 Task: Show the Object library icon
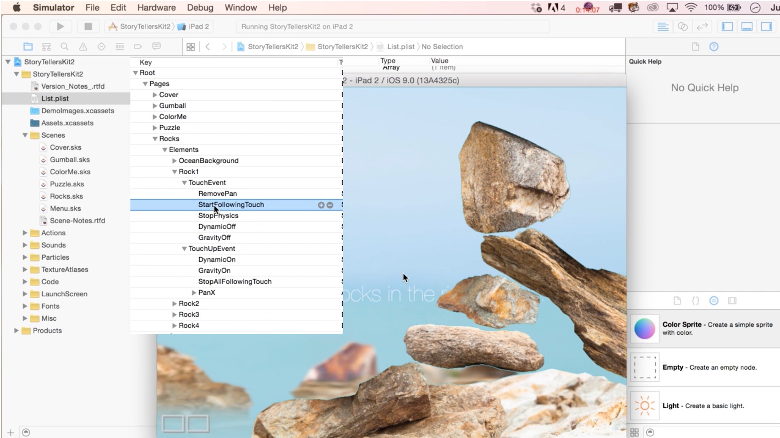click(714, 301)
